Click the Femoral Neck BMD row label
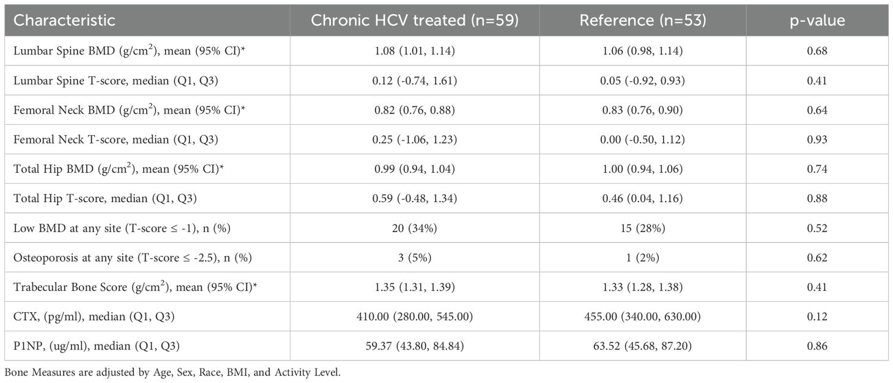This screenshot has height=383, width=893. coord(116,110)
